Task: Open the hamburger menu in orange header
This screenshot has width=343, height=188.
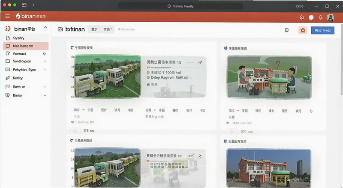Action: [x=7, y=16]
